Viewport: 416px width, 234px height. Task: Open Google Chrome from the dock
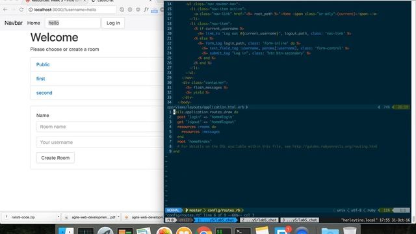click(x=203, y=230)
